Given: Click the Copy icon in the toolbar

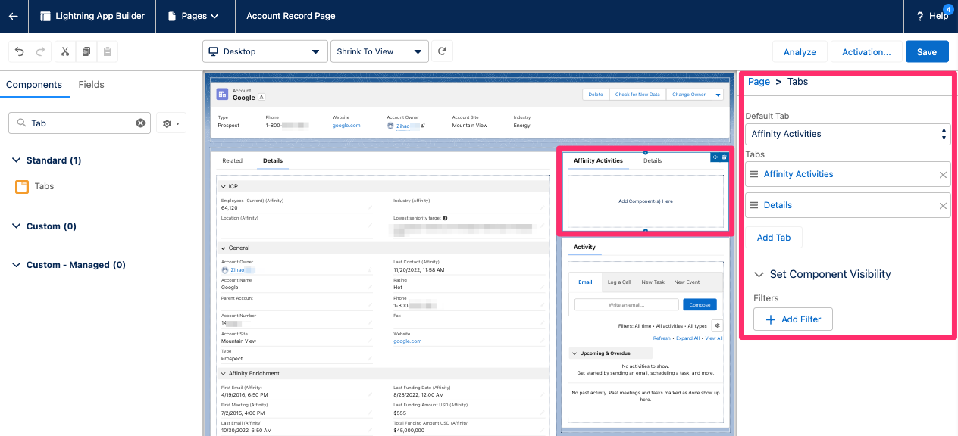Looking at the screenshot, I should pyautogui.click(x=86, y=51).
